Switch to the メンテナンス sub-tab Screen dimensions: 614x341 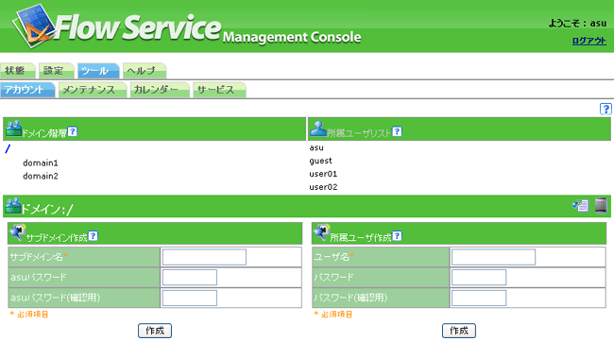point(93,90)
